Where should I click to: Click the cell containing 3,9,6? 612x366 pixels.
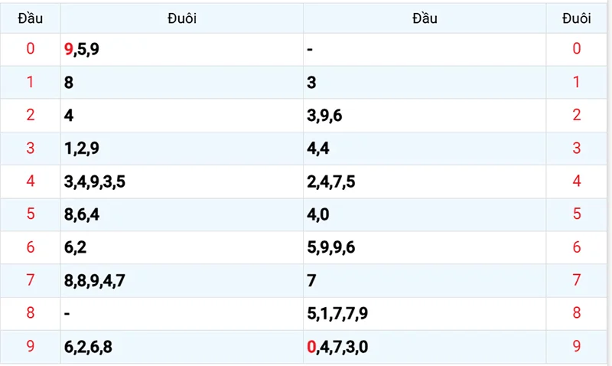tap(425, 115)
